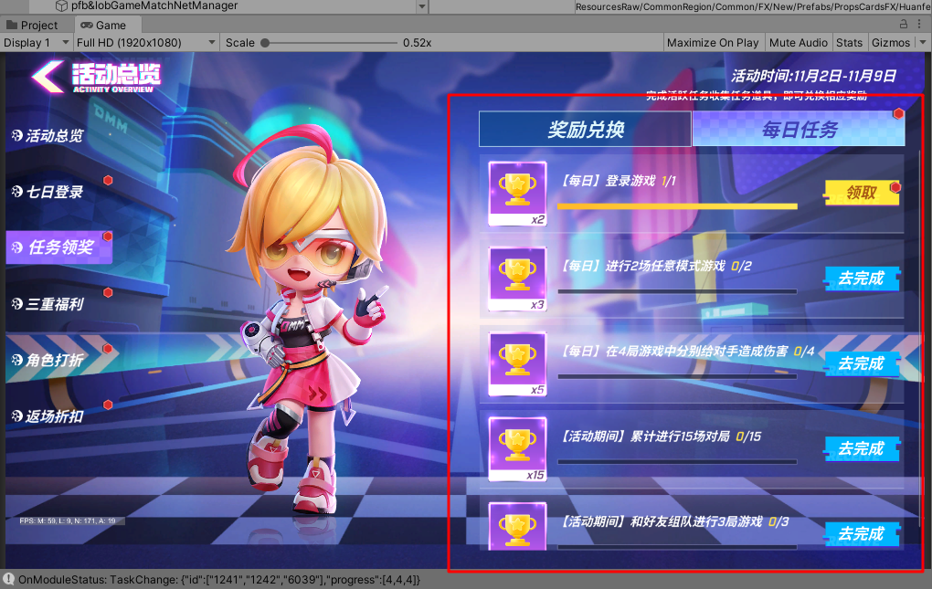Viewport: 932px width, 589px height.
Task: Click the 登录游戏 task progress bar
Action: [x=677, y=206]
